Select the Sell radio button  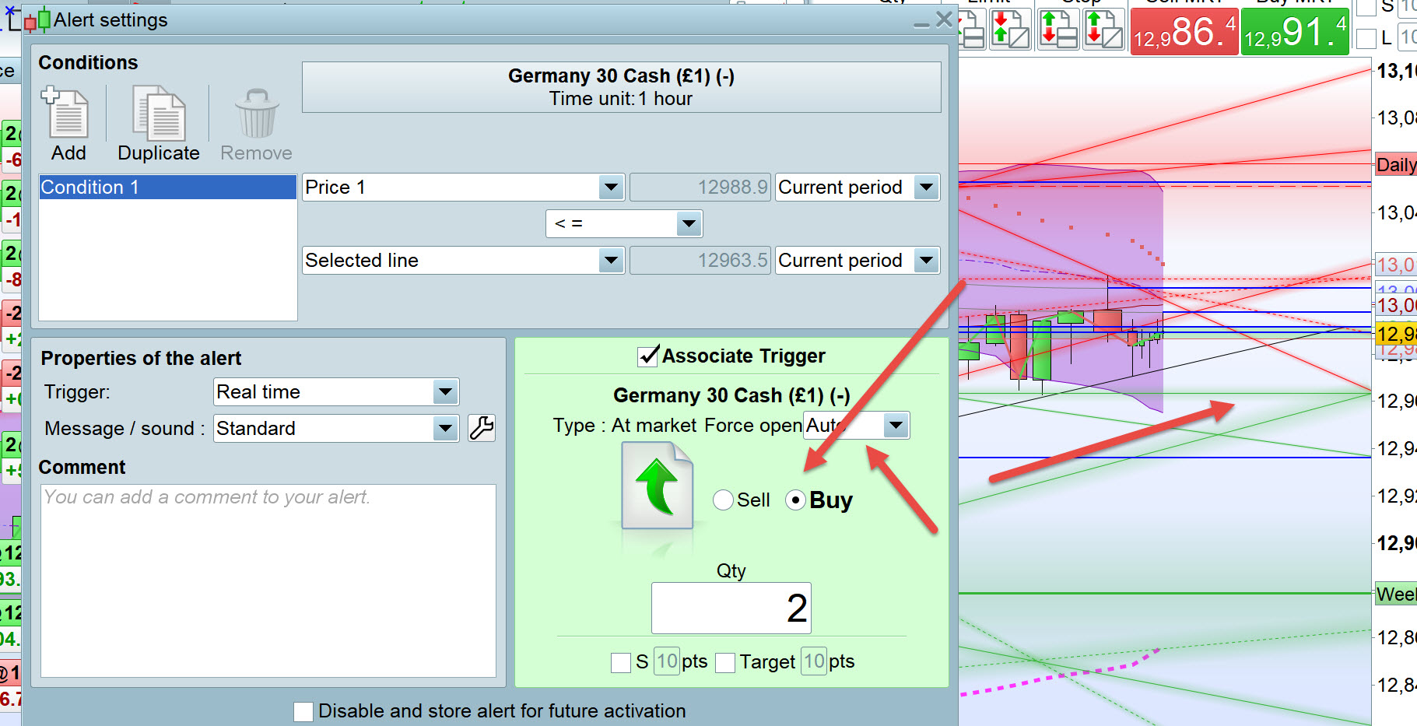[x=723, y=500]
